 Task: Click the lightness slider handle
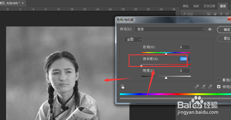pyautogui.click(x=166, y=78)
